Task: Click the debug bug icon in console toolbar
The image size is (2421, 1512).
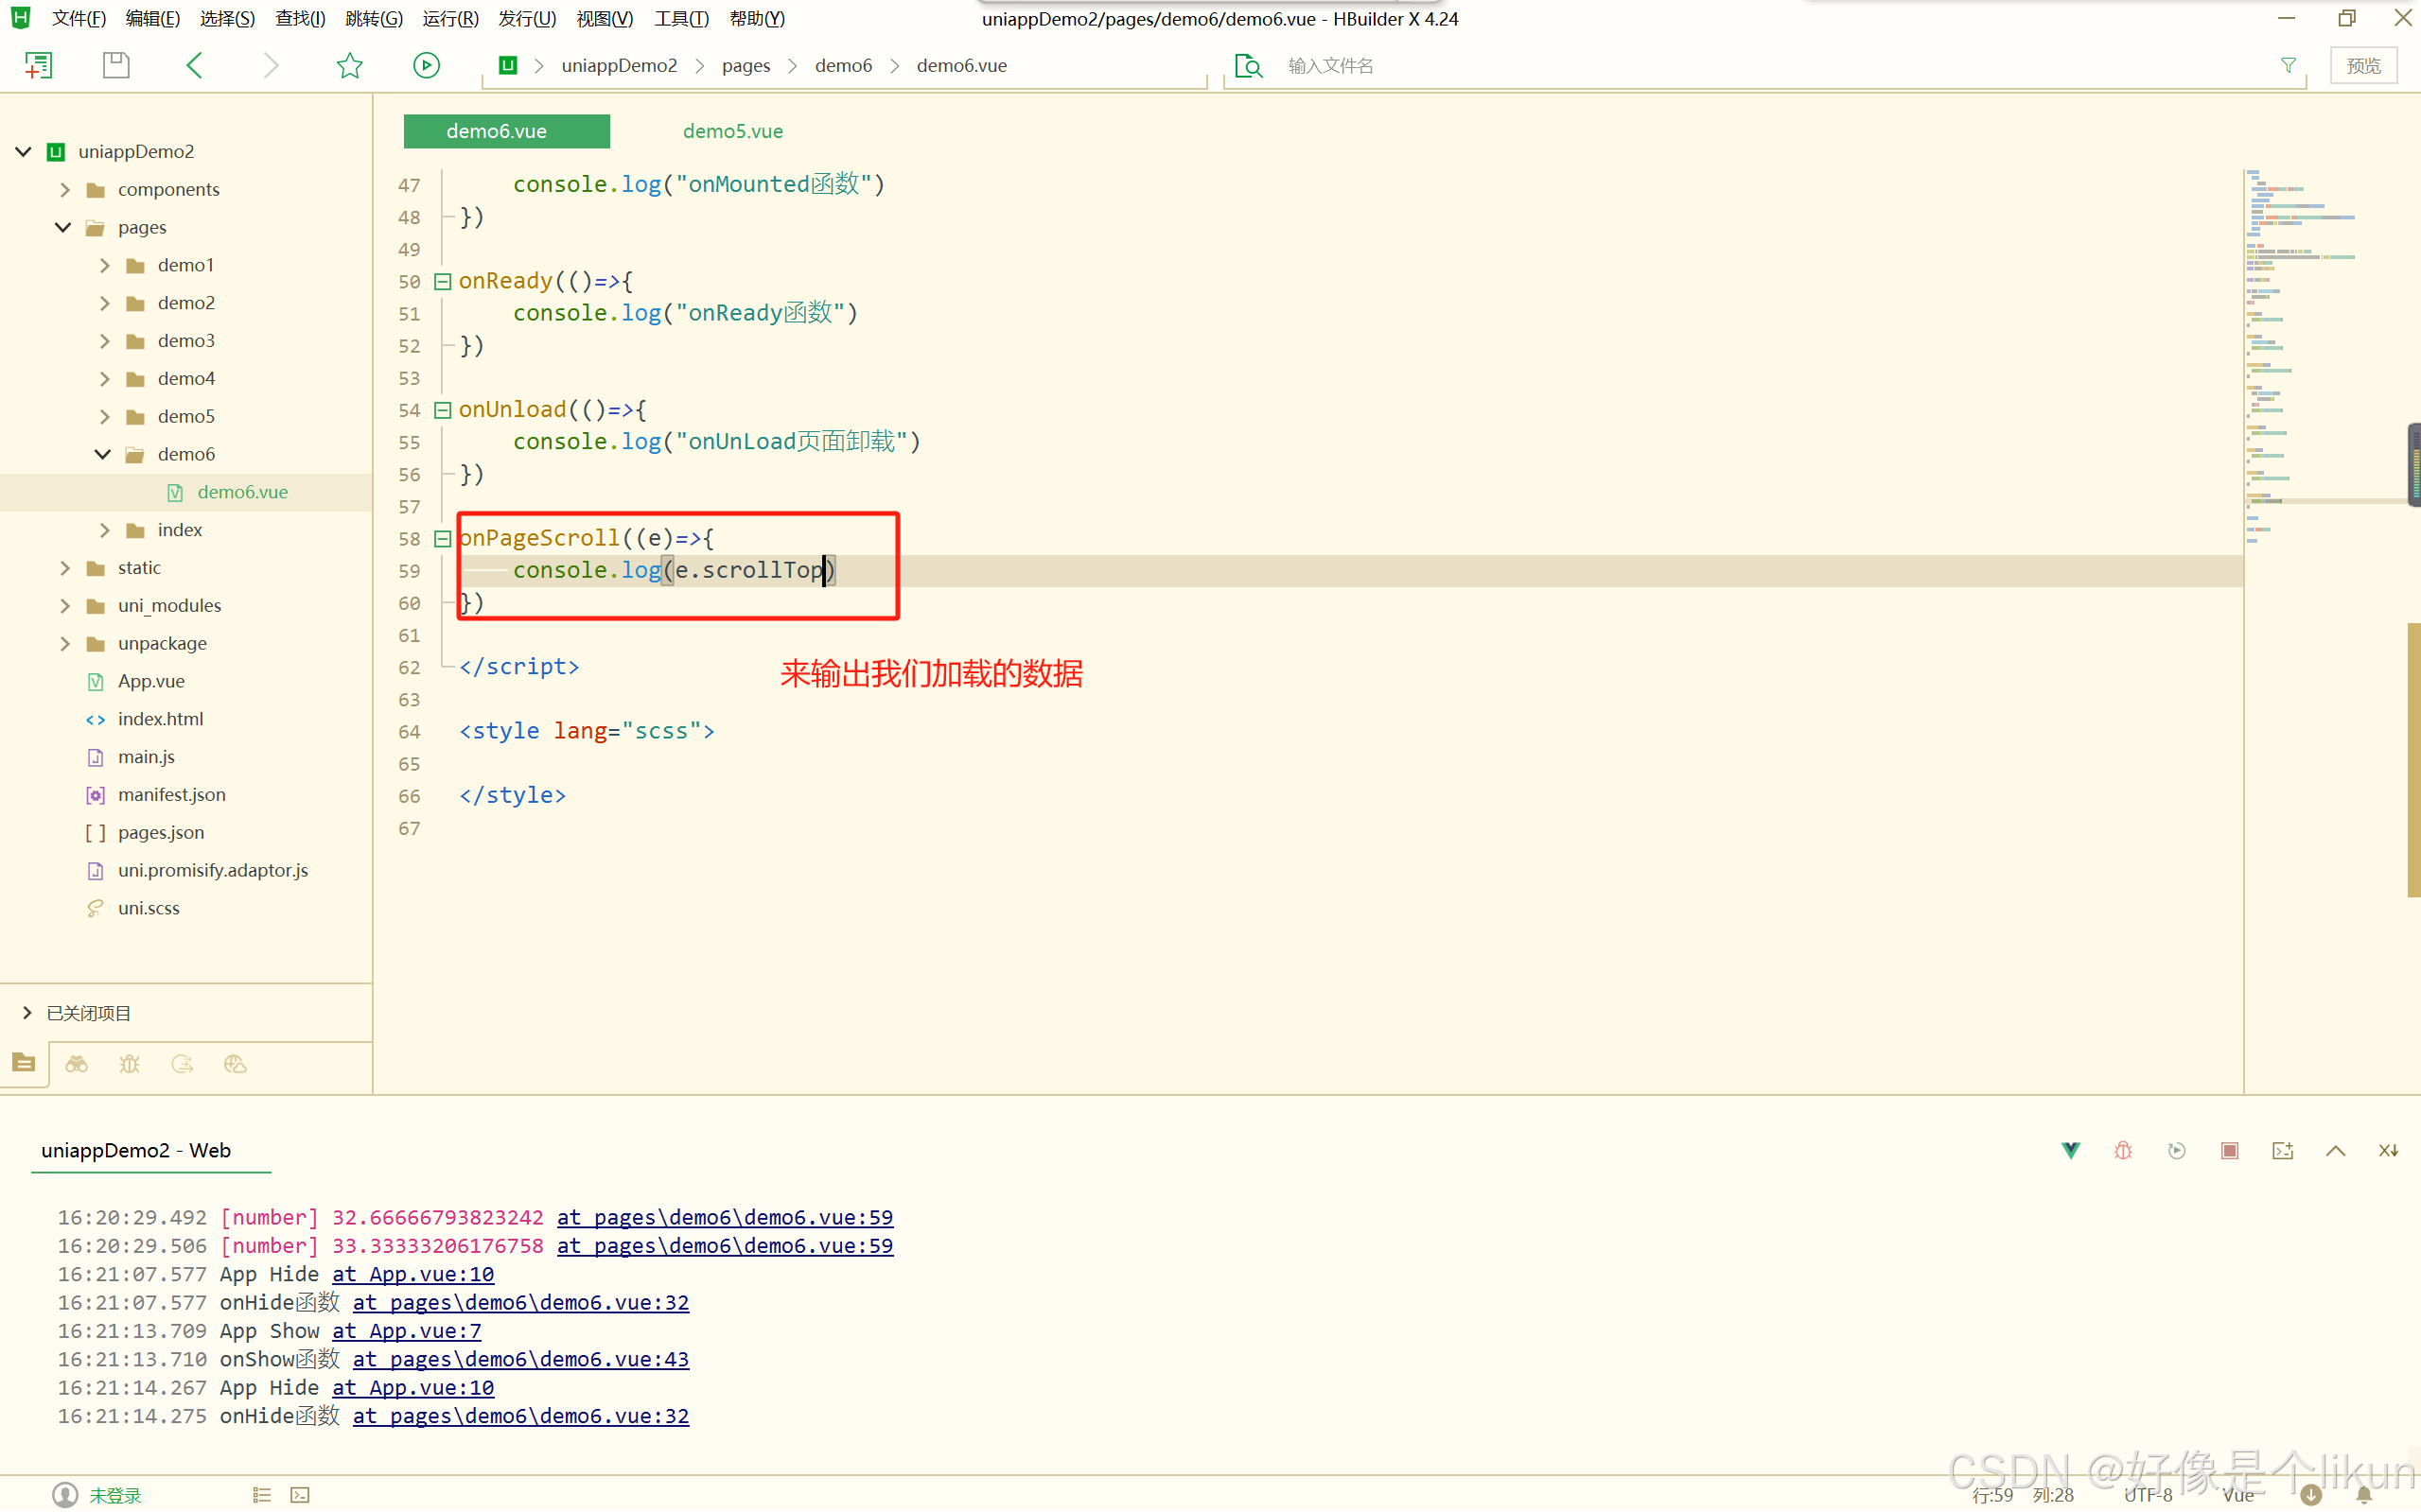Action: pos(2123,1150)
